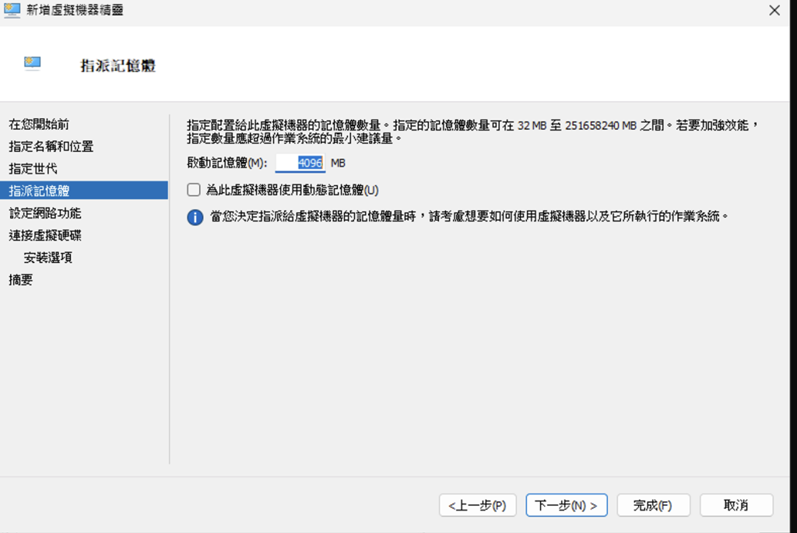The image size is (797, 533).
Task: Click the blue information icon
Action: pos(195,217)
